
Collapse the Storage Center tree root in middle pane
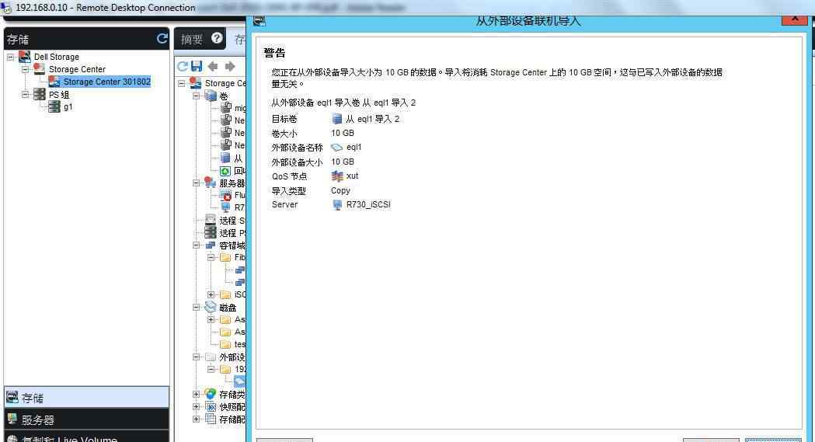pyautogui.click(x=181, y=83)
